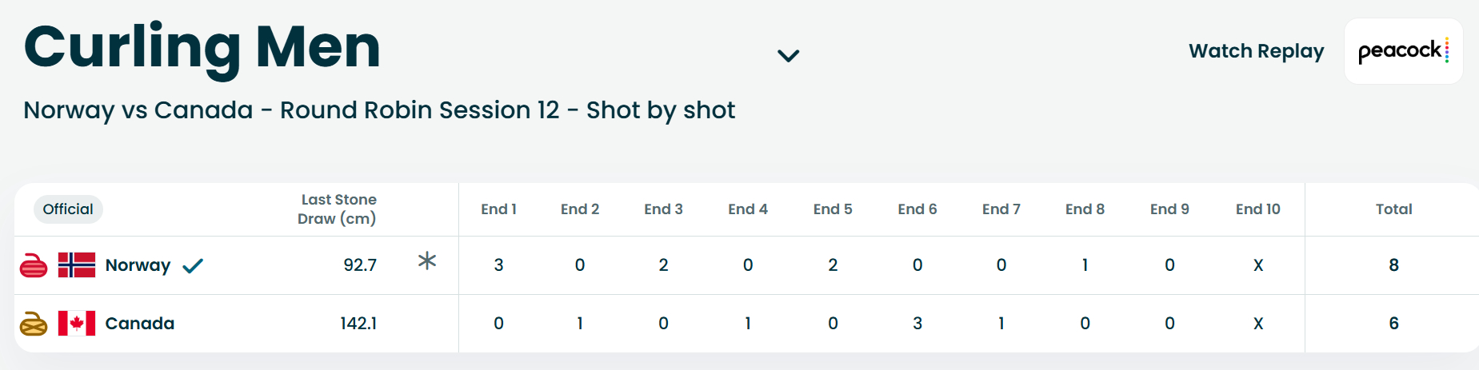Image resolution: width=1479 pixels, height=370 pixels.
Task: Click Canada's End 6 score of 3
Action: (x=917, y=324)
